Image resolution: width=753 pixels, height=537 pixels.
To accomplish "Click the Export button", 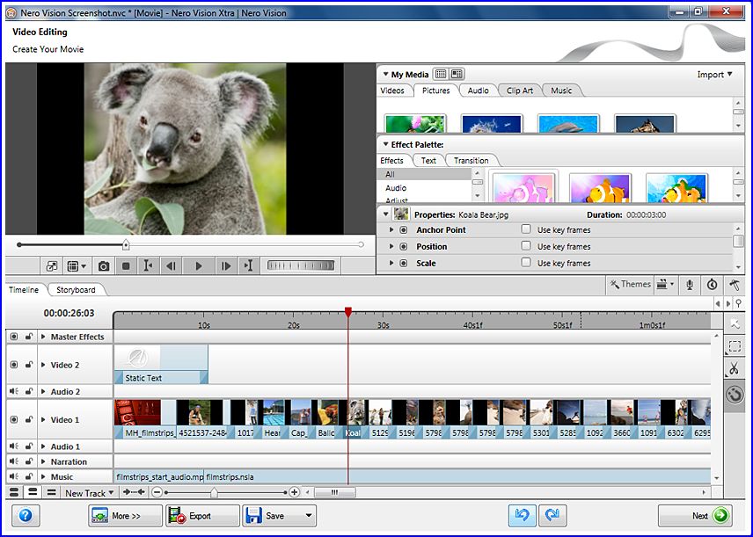I will pyautogui.click(x=201, y=516).
